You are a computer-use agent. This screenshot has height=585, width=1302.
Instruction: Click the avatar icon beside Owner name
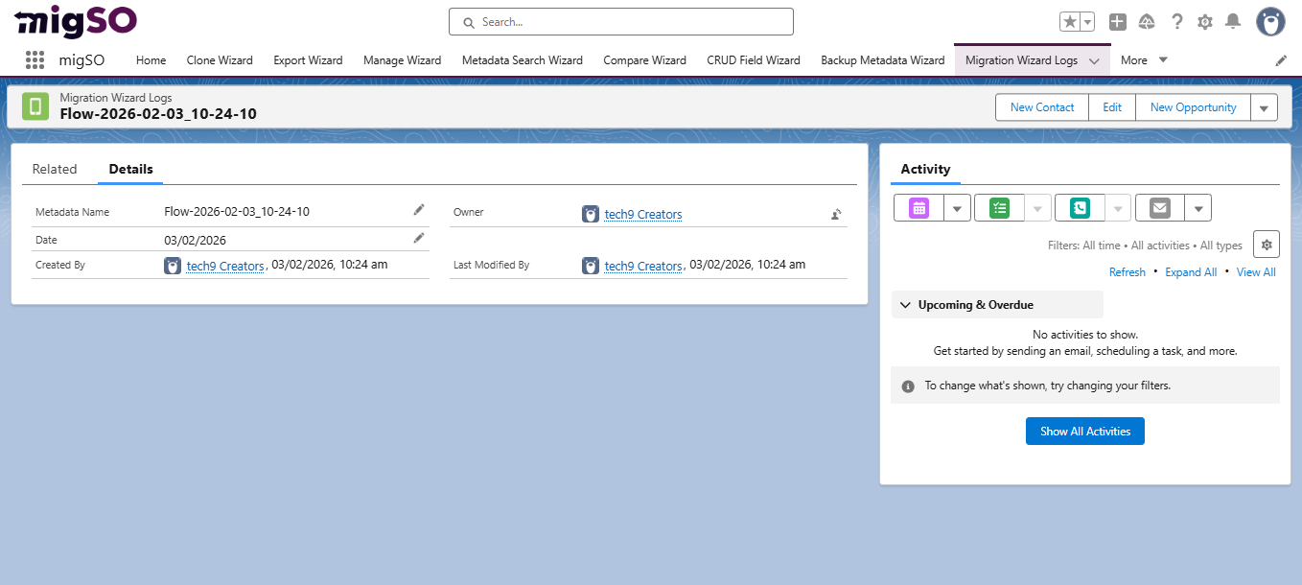coord(591,214)
